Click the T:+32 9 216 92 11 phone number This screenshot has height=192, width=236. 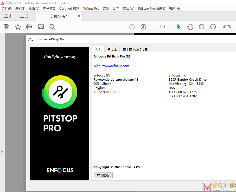point(107,92)
